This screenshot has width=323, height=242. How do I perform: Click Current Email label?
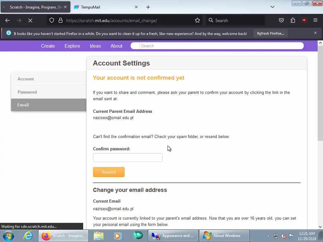(107, 201)
